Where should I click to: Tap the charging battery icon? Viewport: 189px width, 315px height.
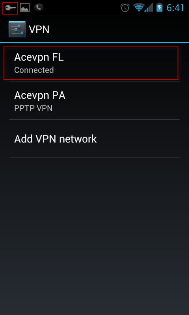159,7
